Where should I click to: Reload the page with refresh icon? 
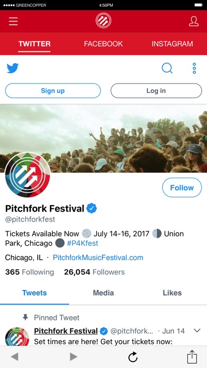(x=133, y=357)
